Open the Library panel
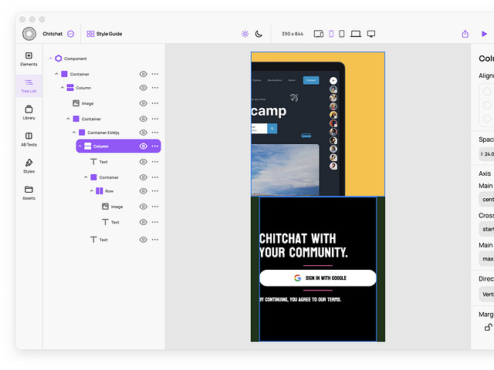The width and height of the screenshot is (494, 370). click(x=29, y=113)
